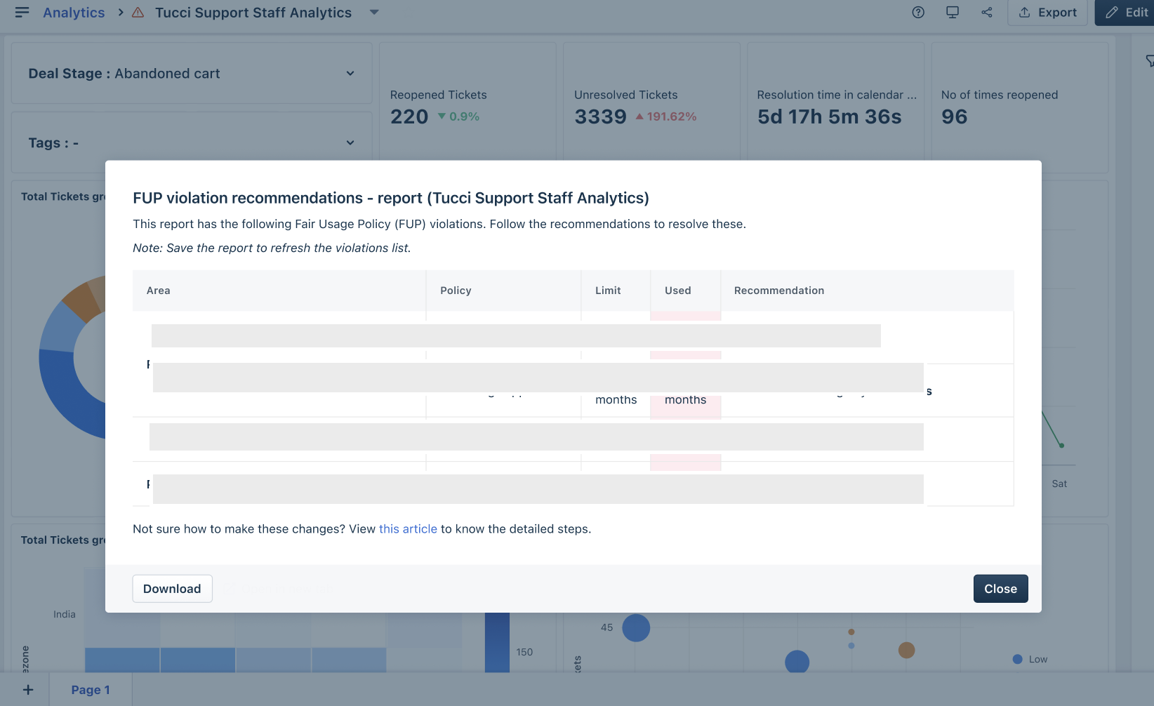Click the Edit button
Viewport: 1154px width, 706px height.
pyautogui.click(x=1126, y=13)
